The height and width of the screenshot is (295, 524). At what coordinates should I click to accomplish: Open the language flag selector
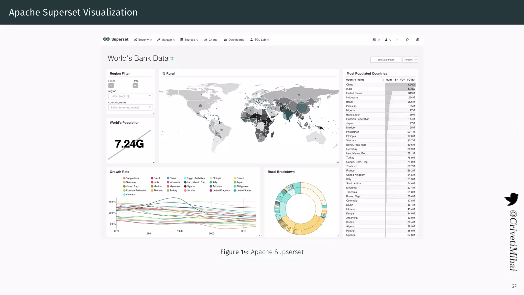pos(376,40)
